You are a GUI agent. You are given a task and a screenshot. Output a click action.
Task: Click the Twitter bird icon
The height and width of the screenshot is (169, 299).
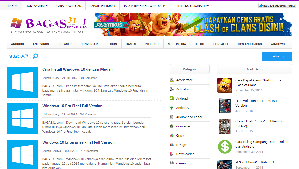pos(261,6)
